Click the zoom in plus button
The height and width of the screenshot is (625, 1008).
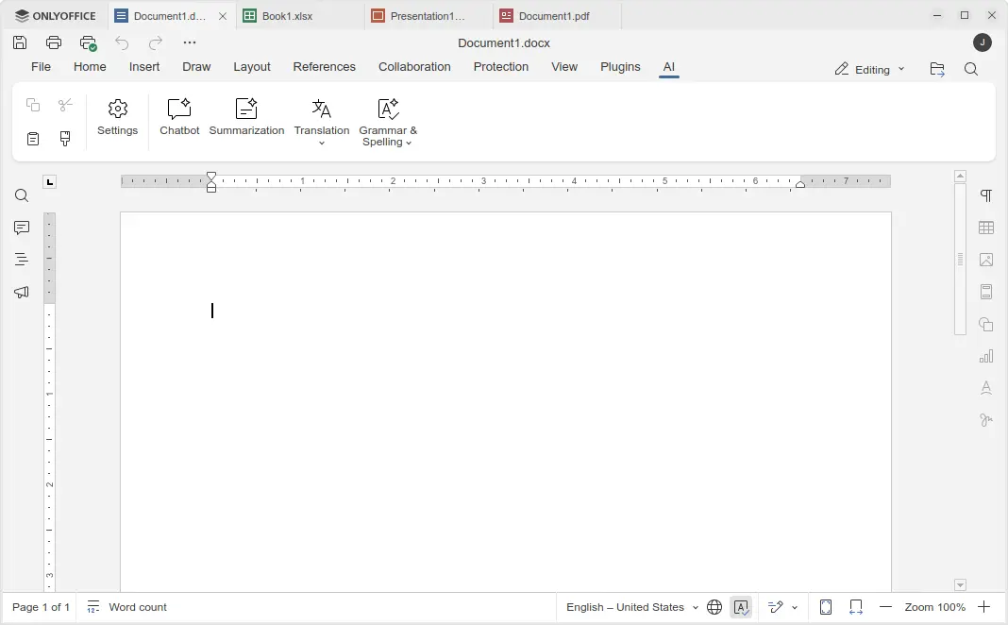[983, 607]
